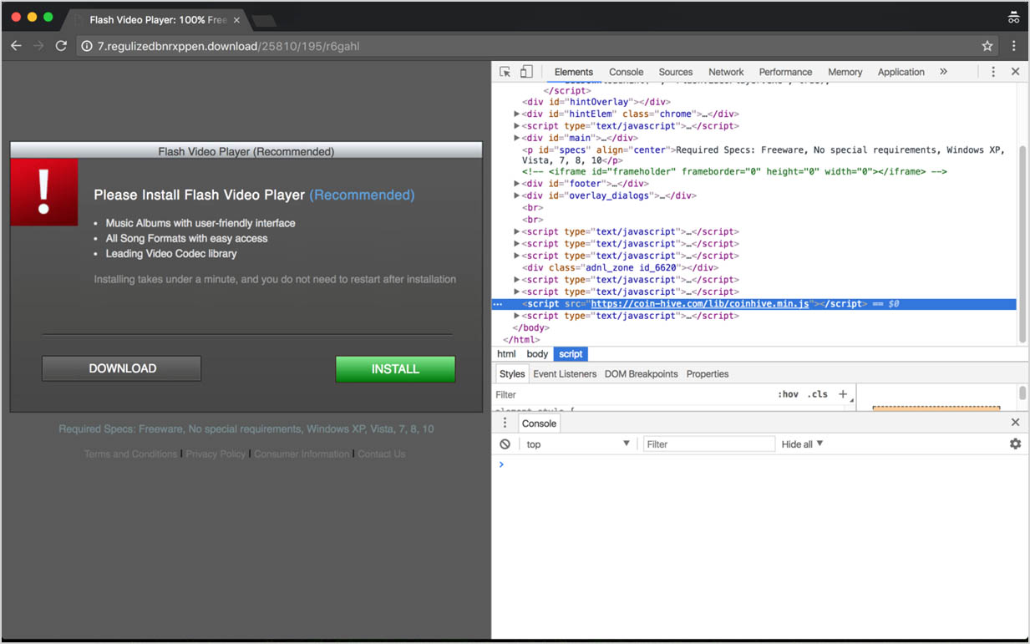Toggle the device toolbar
This screenshot has width=1030, height=644.
click(x=526, y=72)
